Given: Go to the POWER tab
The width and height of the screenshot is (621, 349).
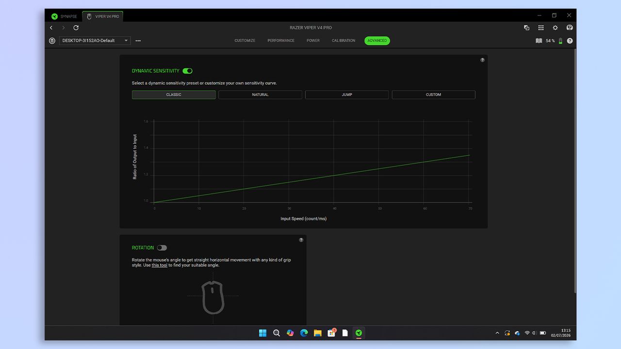Looking at the screenshot, I should pos(313,41).
